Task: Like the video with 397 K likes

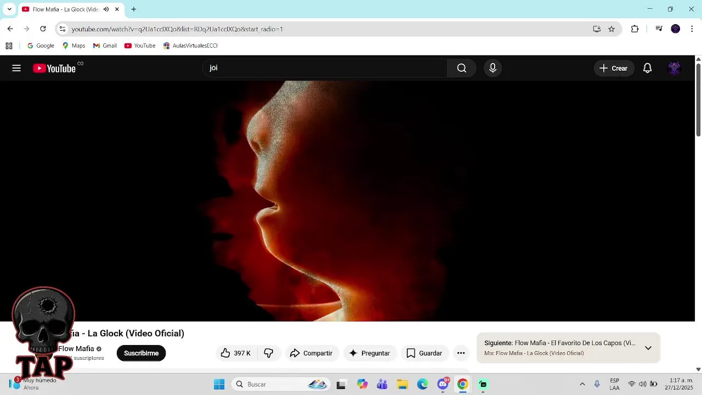Action: tap(236, 353)
